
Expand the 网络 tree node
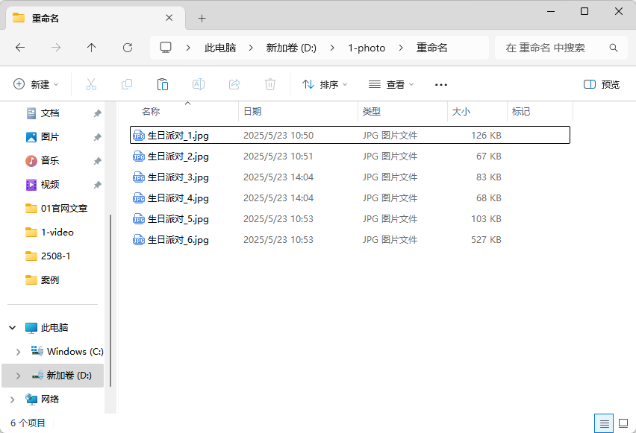[12, 399]
